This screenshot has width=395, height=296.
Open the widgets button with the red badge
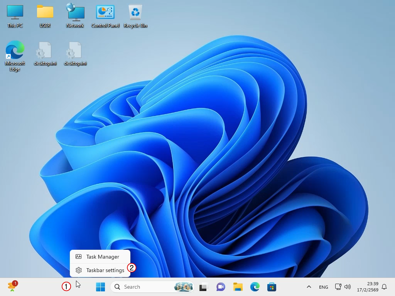point(12,286)
